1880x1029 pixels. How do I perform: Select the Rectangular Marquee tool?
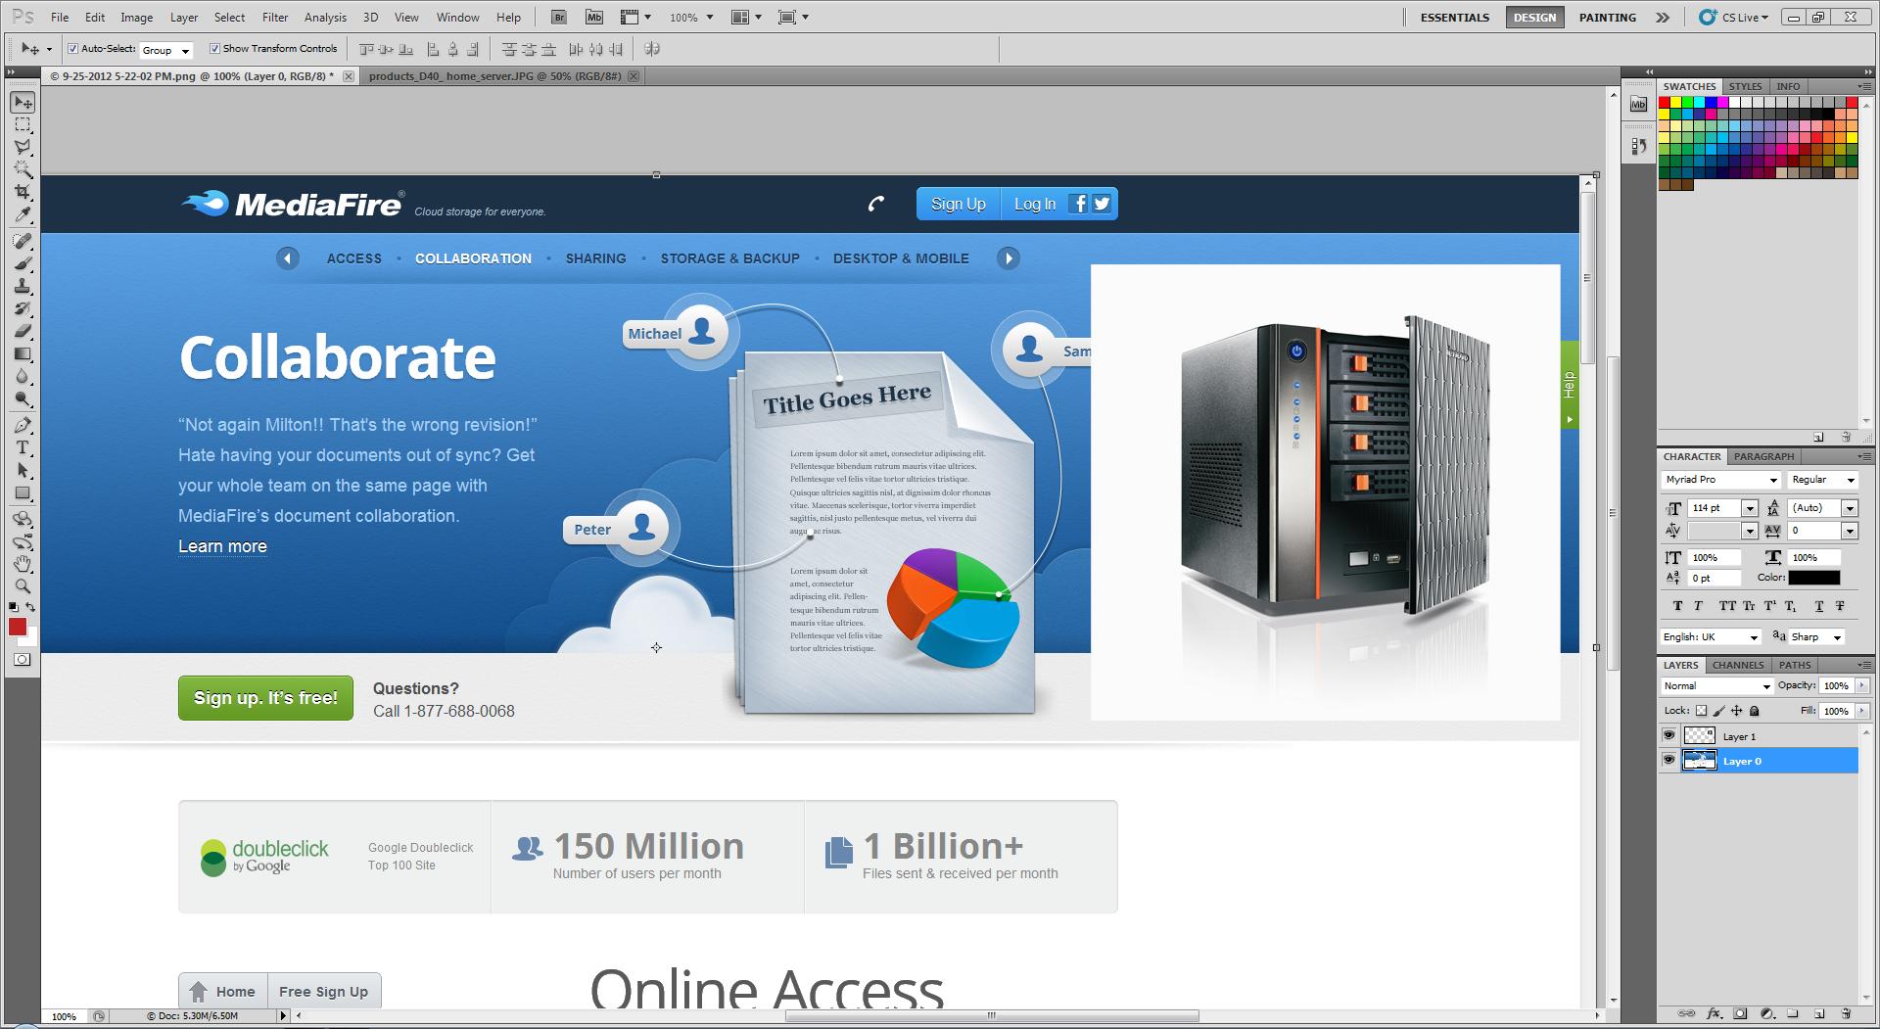coord(23,124)
